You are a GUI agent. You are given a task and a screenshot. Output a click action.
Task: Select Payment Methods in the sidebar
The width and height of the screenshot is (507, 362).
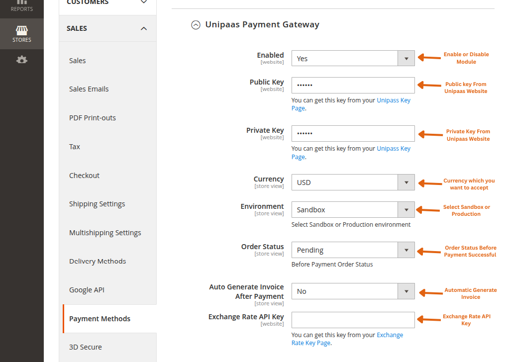point(99,318)
